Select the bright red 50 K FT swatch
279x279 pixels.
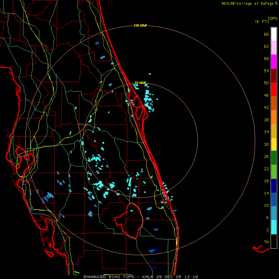pos(274,89)
